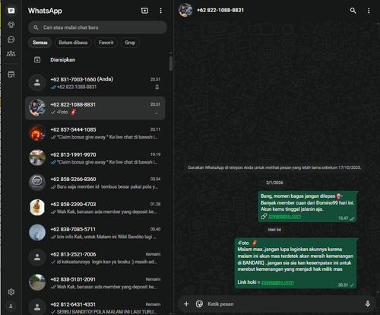Click the pin icon on the Anda chat

pyautogui.click(x=157, y=87)
